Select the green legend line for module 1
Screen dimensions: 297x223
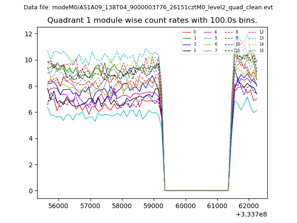click(x=187, y=38)
